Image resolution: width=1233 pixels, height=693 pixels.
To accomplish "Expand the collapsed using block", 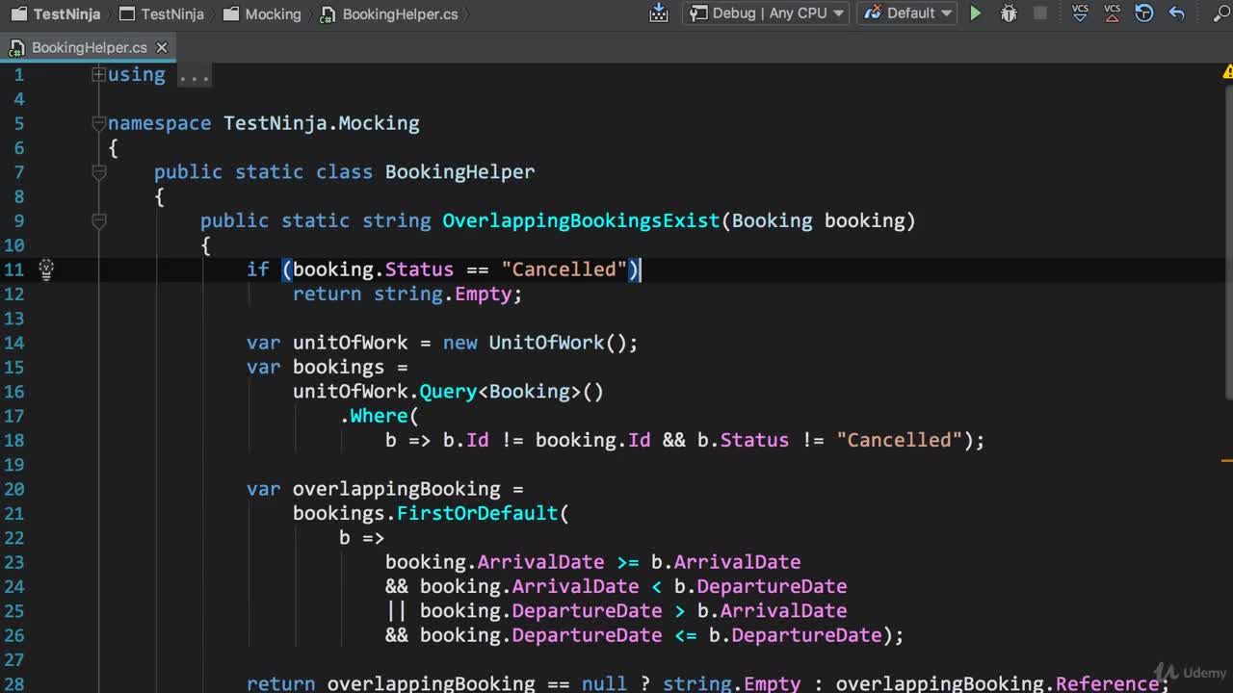I will 98,74.
